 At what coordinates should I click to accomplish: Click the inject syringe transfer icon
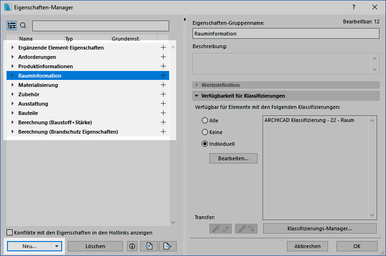pos(247,228)
